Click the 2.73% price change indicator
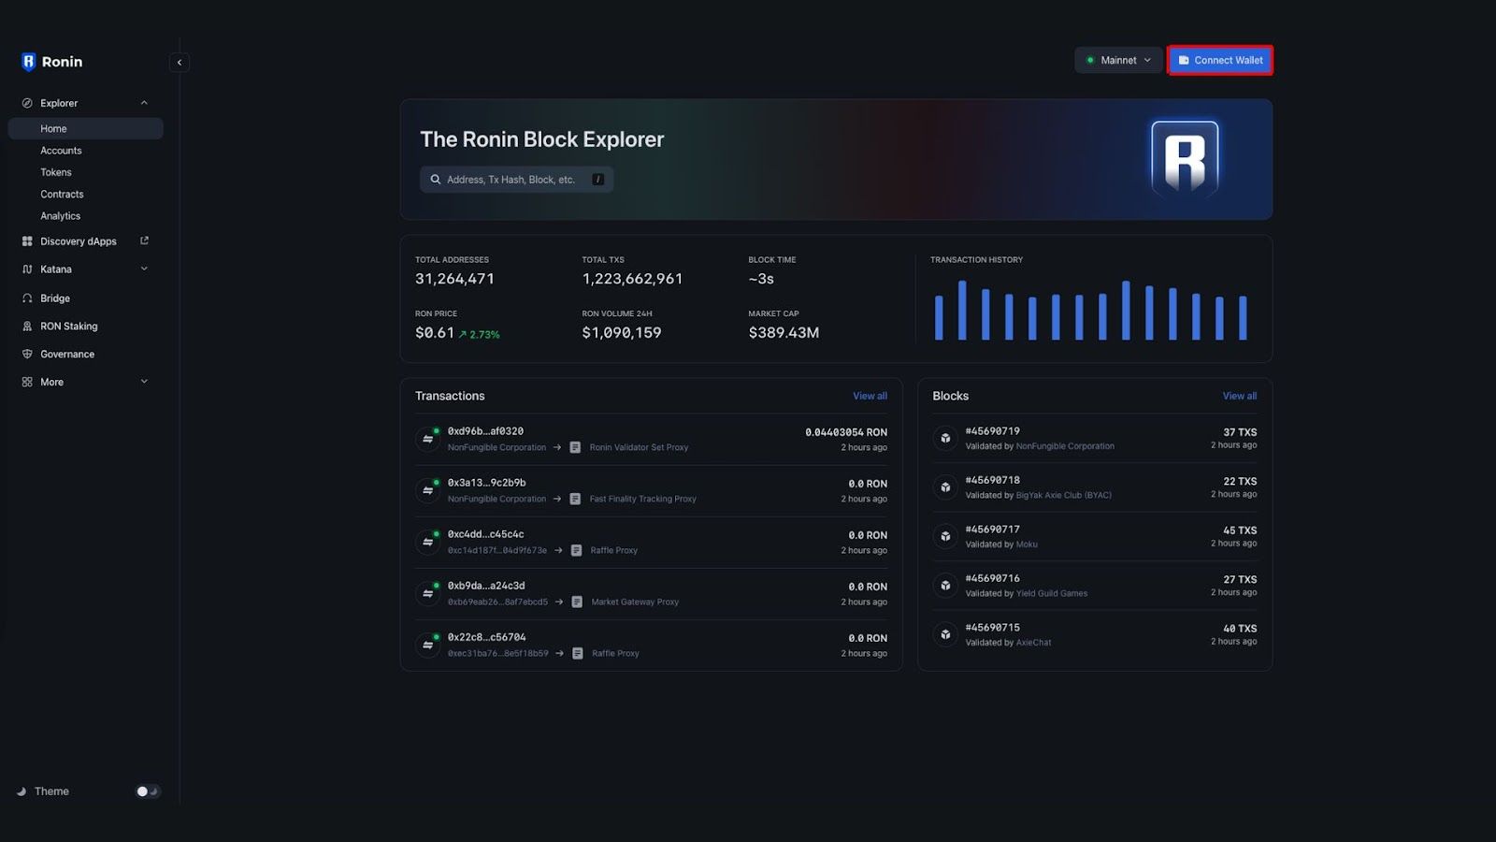Viewport: 1496px width, 842px height. tap(479, 334)
